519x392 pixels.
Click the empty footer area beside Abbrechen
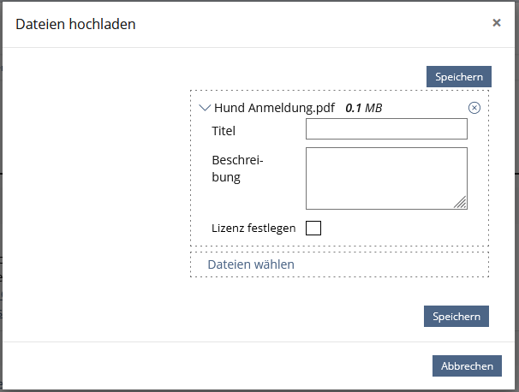click(x=214, y=366)
